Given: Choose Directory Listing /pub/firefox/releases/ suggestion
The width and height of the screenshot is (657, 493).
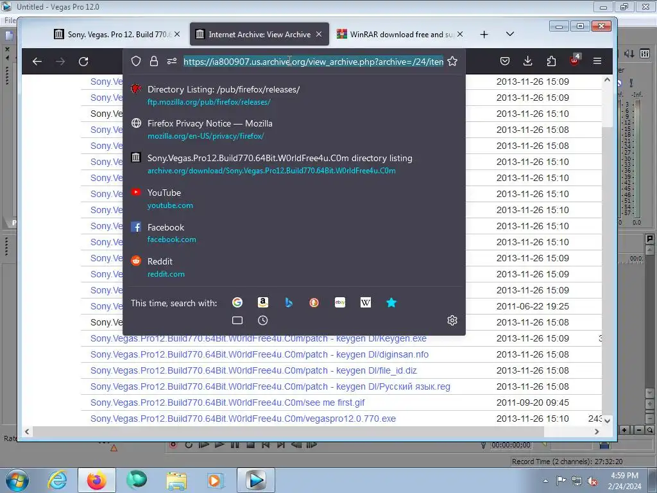Looking at the screenshot, I should click(x=294, y=95).
